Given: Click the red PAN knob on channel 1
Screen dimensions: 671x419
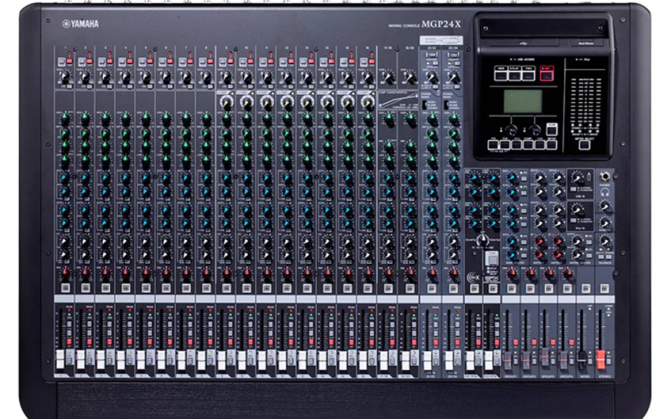Looking at the screenshot, I should pos(65,273).
